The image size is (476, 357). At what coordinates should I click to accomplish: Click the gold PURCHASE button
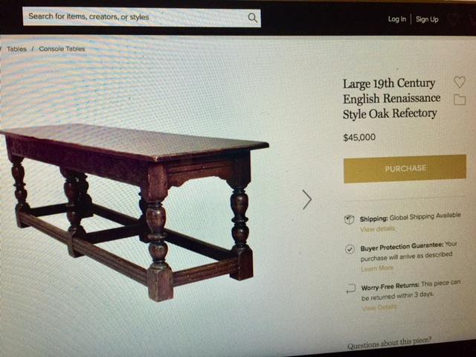point(405,169)
